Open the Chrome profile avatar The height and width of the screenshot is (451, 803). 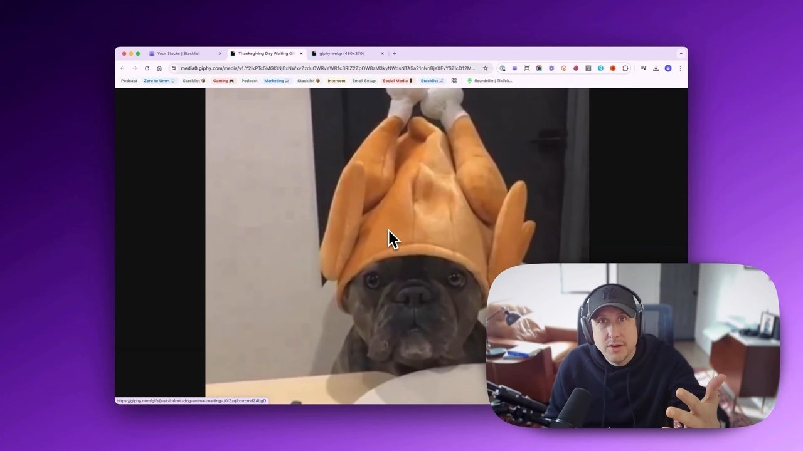click(668, 68)
